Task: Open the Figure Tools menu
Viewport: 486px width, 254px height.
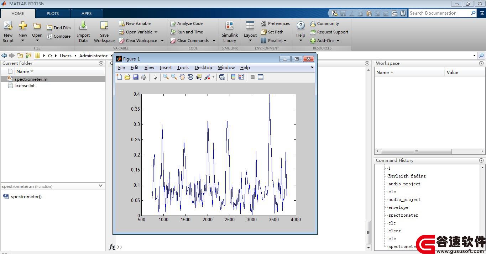Action: coord(183,68)
